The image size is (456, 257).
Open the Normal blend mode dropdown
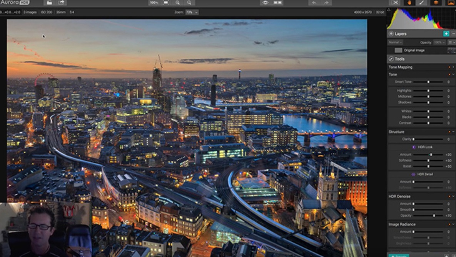pos(395,42)
